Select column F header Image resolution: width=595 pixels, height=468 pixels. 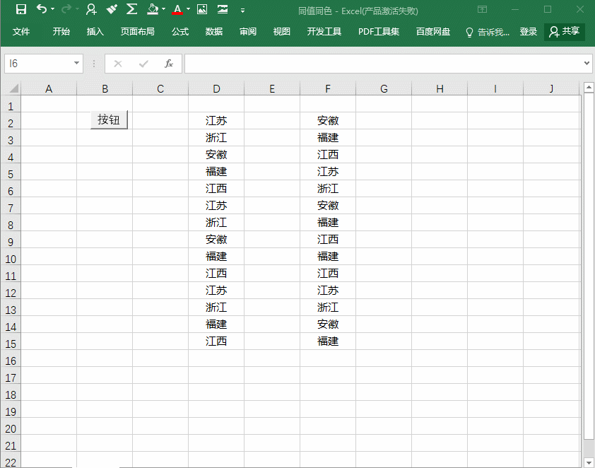pos(328,89)
